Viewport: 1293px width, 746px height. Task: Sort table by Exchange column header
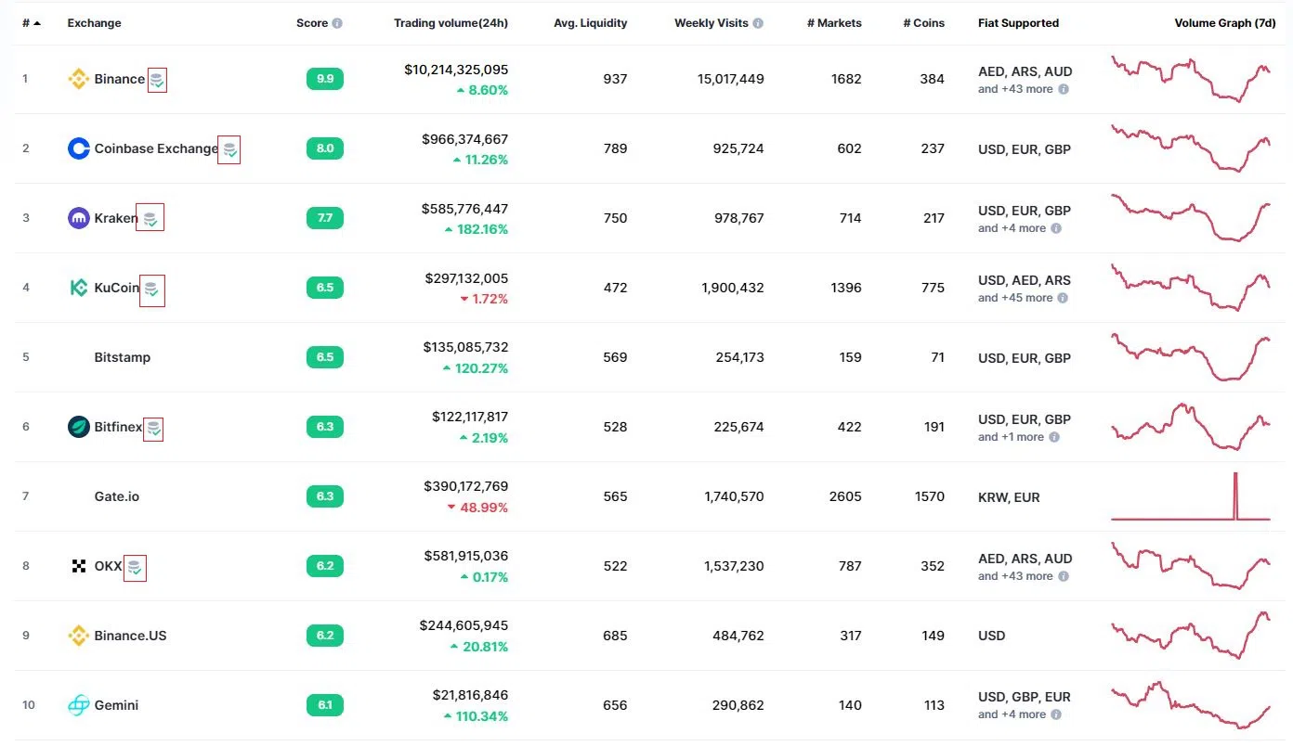94,23
